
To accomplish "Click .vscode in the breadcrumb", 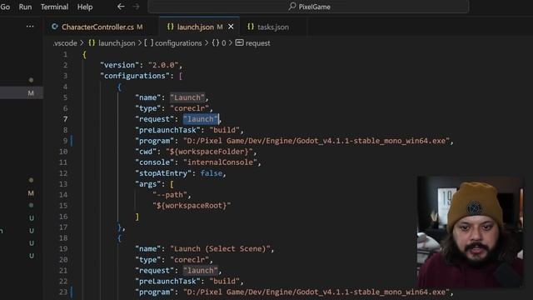I will pos(65,43).
